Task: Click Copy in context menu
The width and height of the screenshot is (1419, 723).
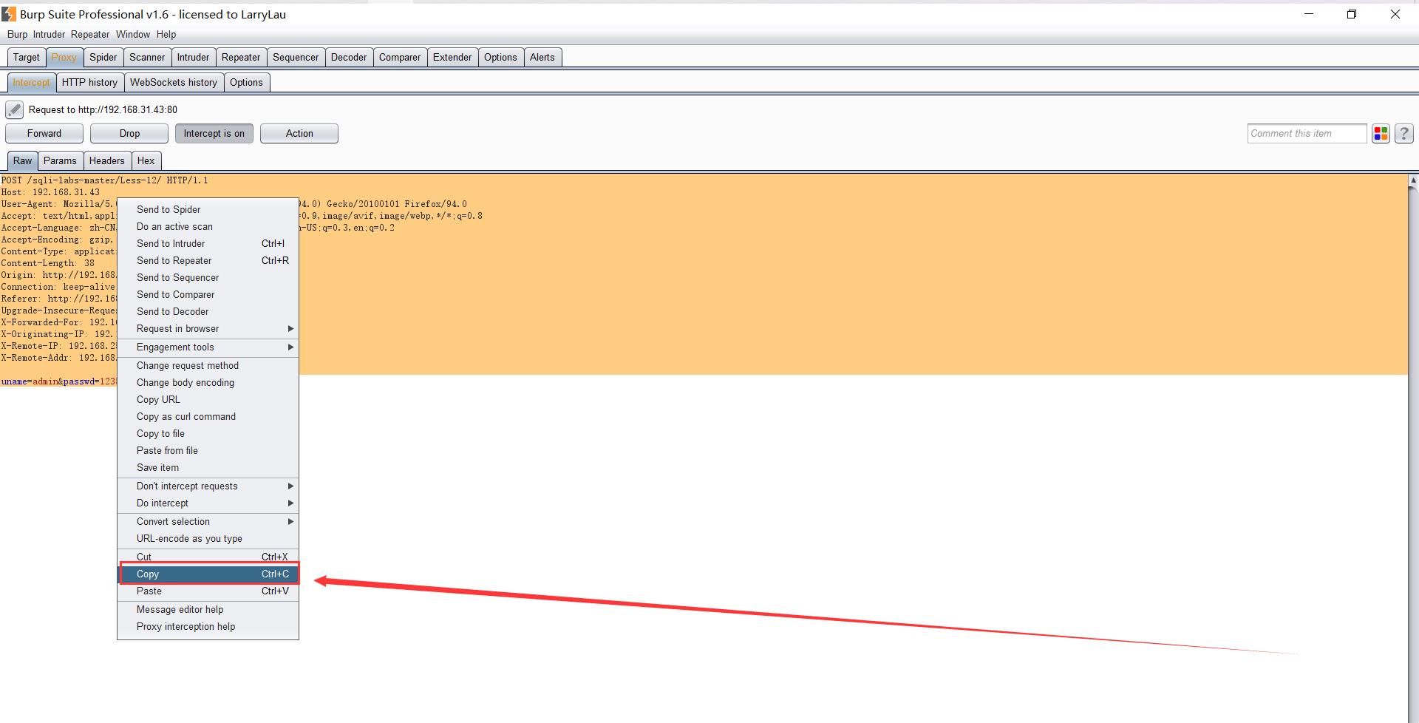Action: click(208, 574)
